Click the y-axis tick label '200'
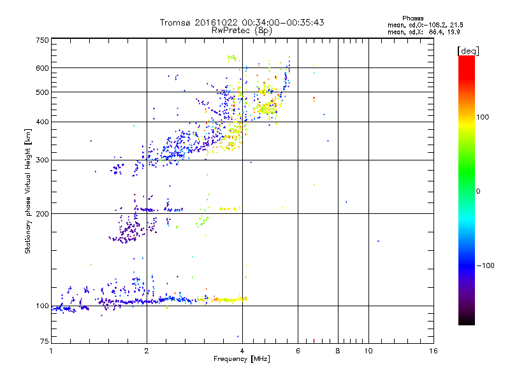 pos(42,214)
